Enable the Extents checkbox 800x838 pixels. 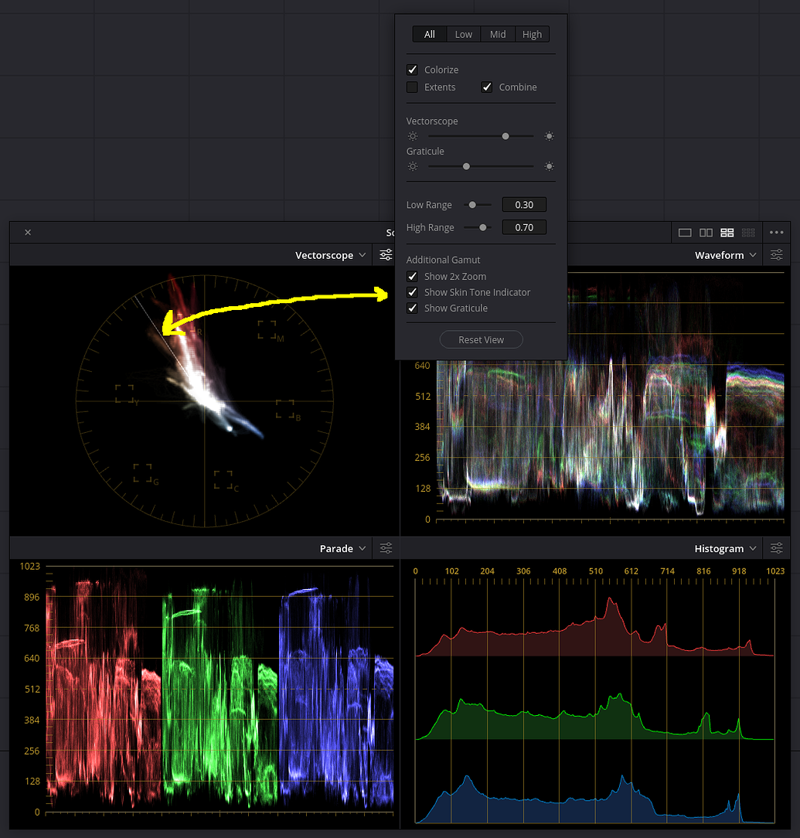[412, 87]
